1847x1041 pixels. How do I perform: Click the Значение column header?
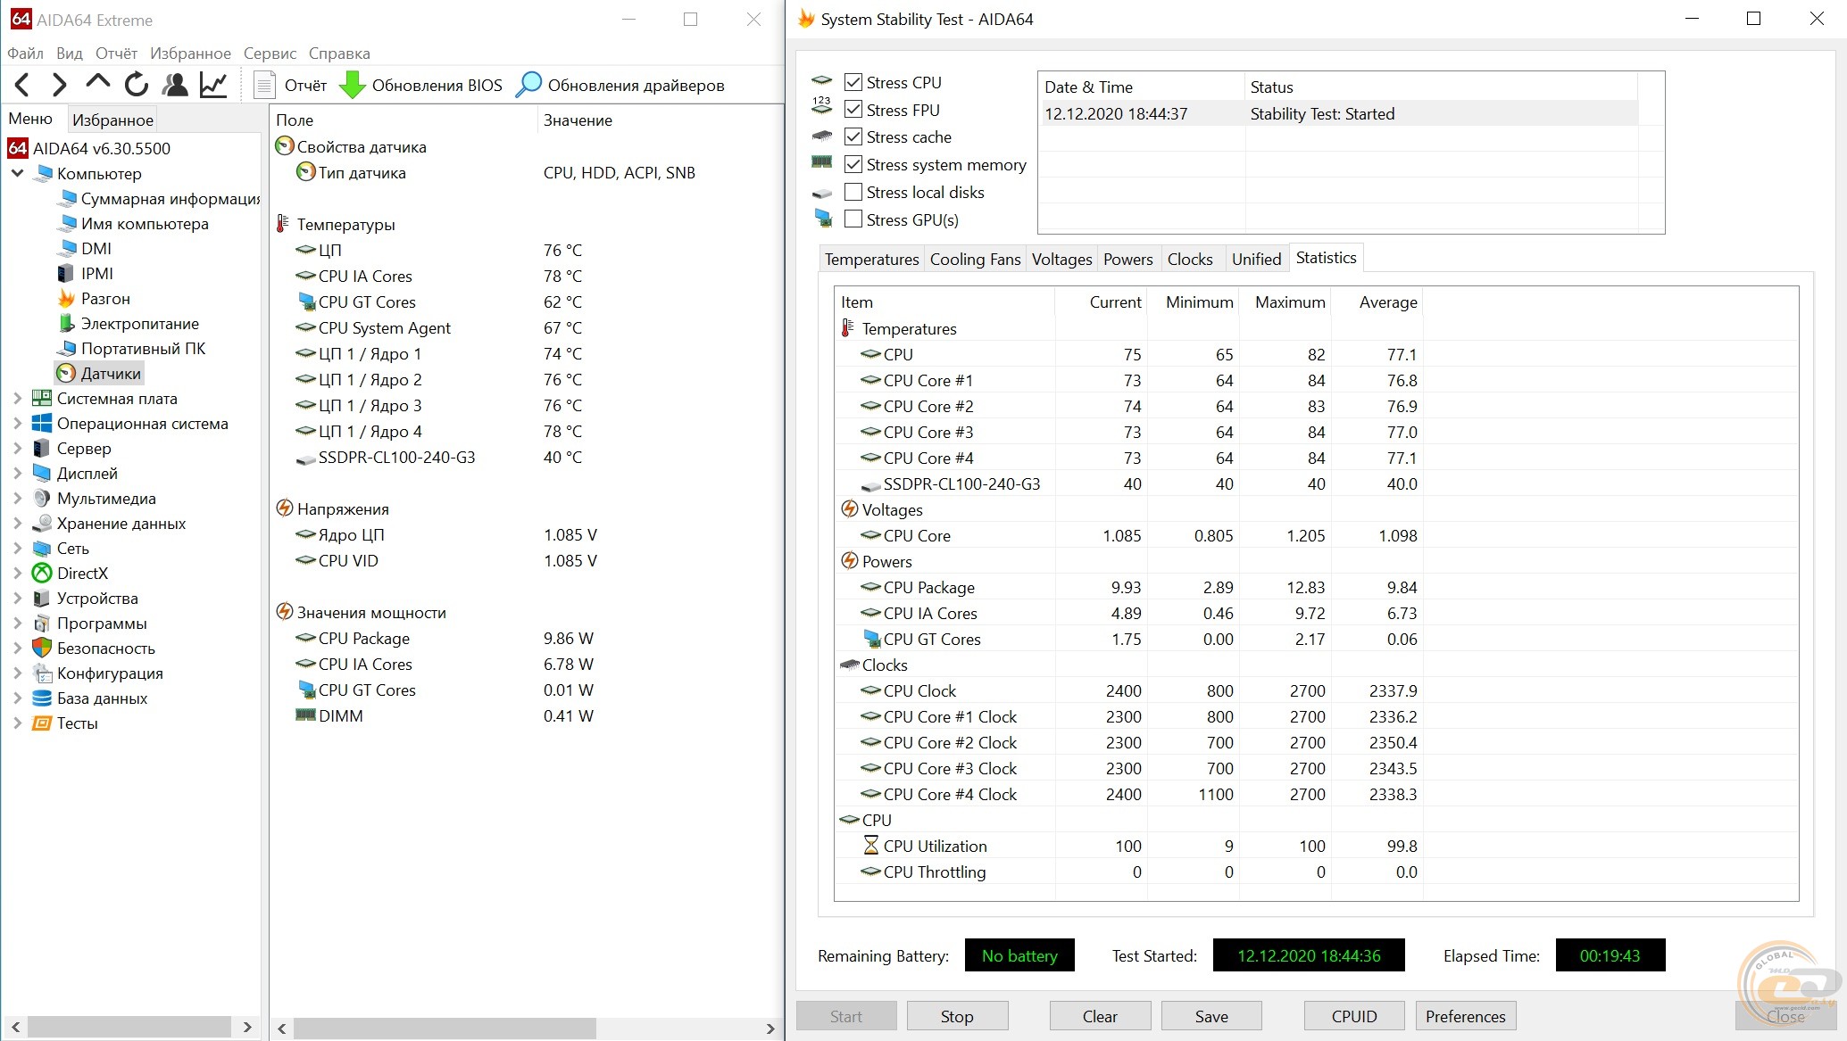[578, 120]
